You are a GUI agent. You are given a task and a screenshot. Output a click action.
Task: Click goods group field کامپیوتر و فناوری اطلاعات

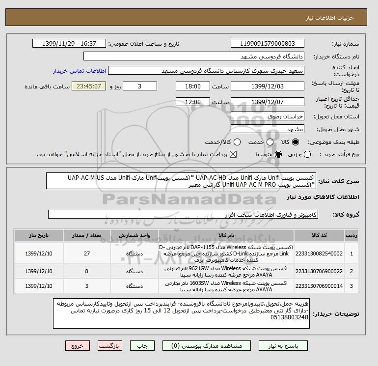pos(183,214)
